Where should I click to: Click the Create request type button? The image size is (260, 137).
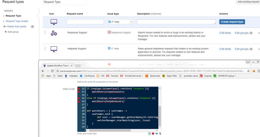[x=232, y=22]
